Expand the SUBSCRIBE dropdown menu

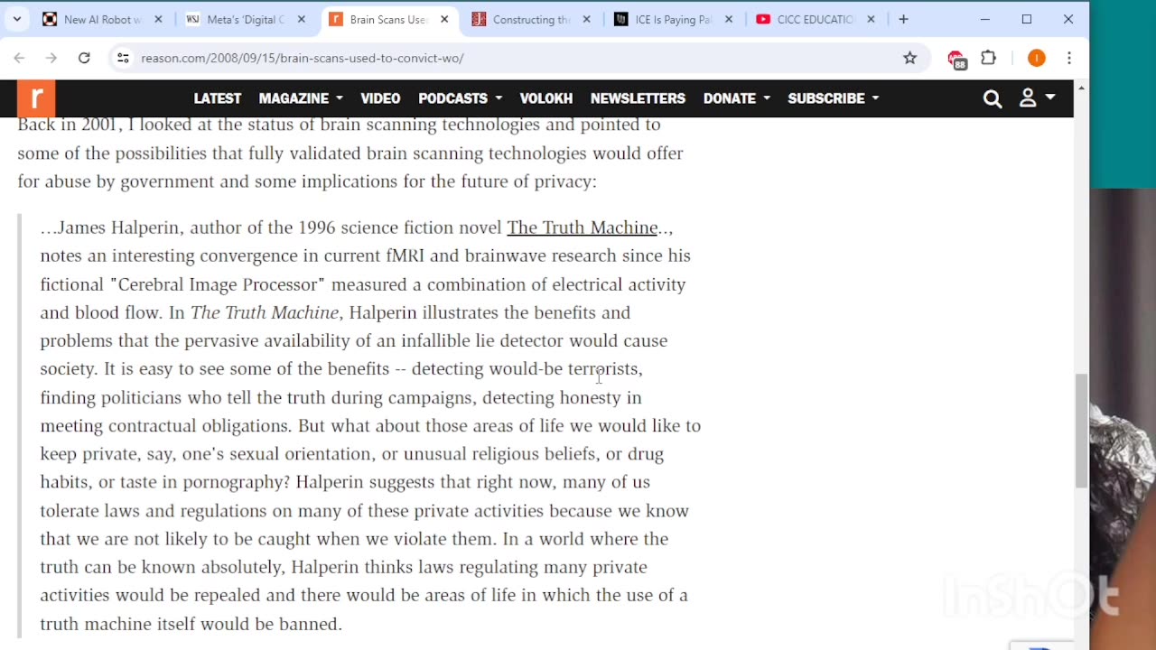tap(834, 98)
